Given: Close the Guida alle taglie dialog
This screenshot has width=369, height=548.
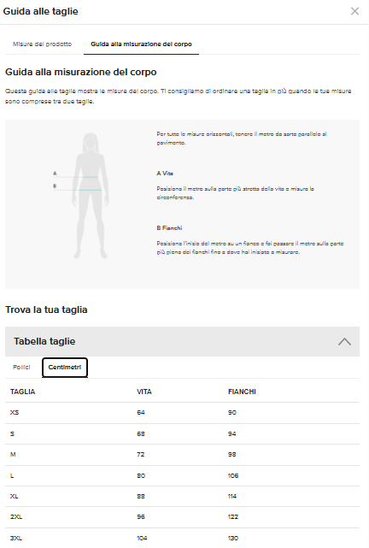Looking at the screenshot, I should click(354, 11).
